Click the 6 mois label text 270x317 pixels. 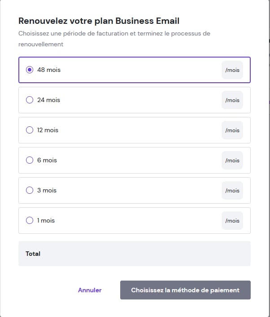[47, 160]
